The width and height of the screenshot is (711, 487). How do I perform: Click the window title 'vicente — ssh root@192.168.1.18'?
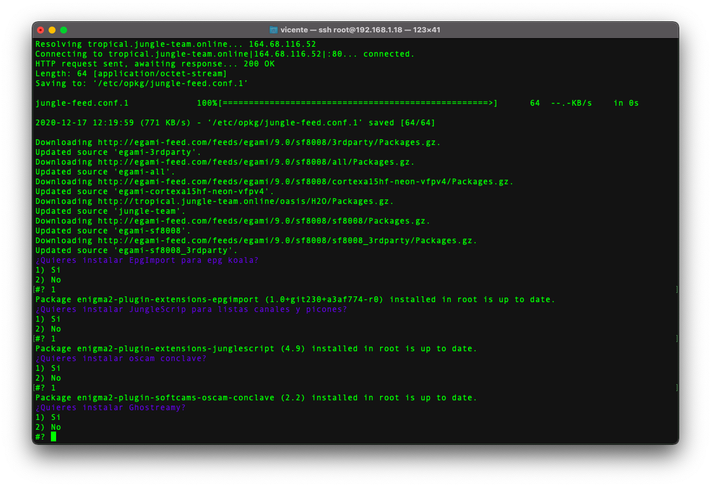pos(360,30)
